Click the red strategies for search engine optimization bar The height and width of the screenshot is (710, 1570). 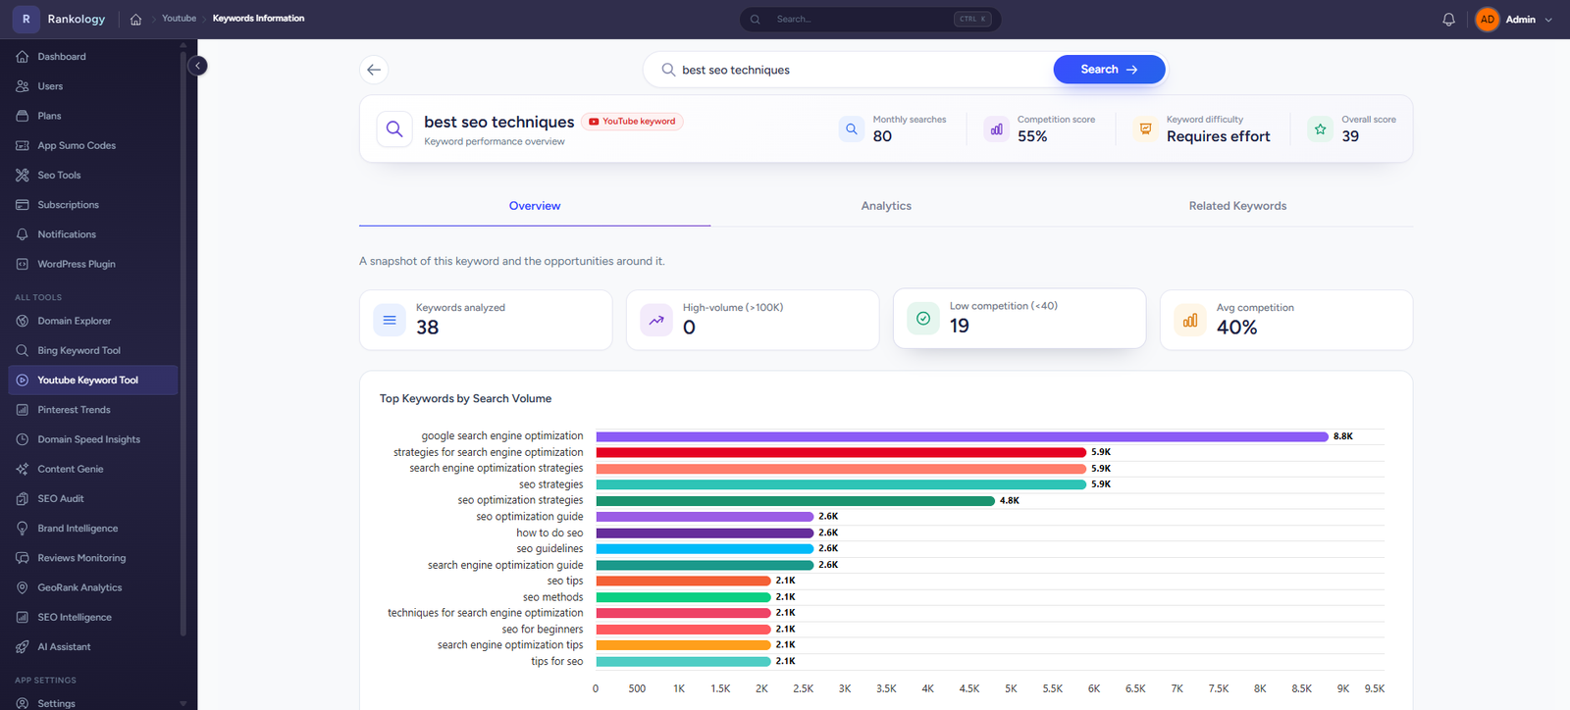tap(841, 452)
